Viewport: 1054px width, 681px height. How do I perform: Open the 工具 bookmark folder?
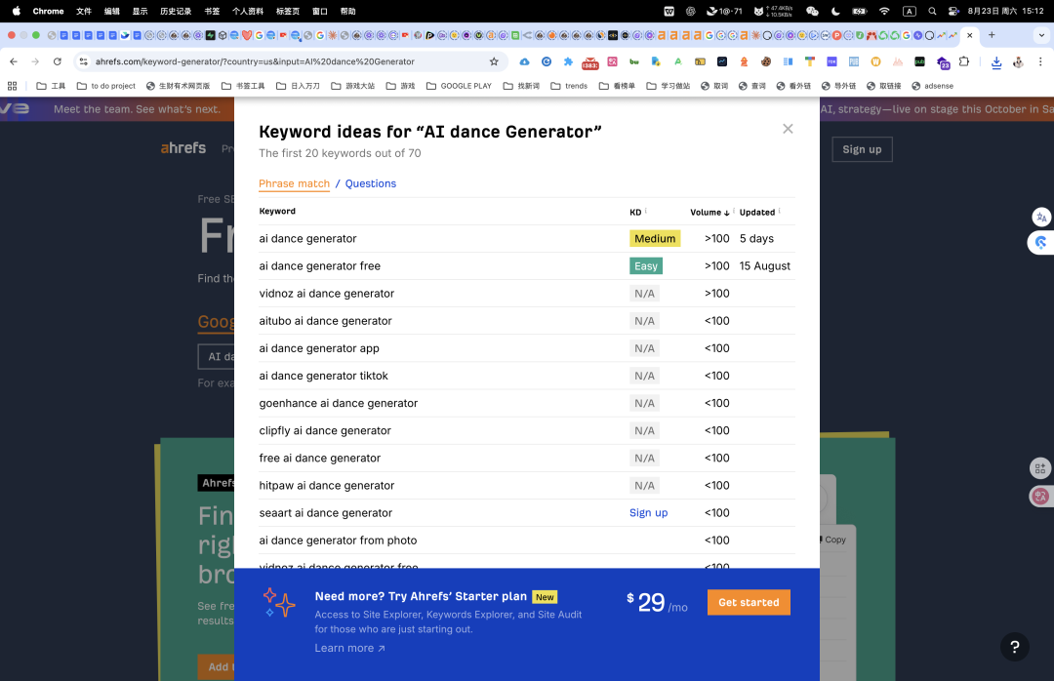(x=51, y=86)
